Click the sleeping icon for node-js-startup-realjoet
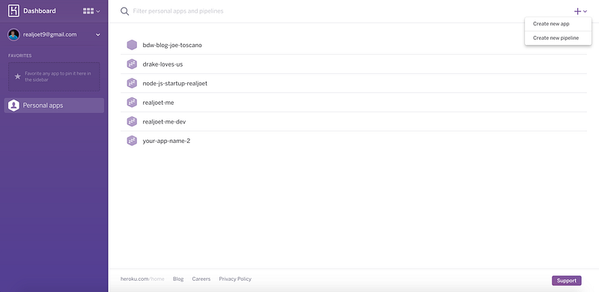Screen dimensions: 599x292 point(132,83)
